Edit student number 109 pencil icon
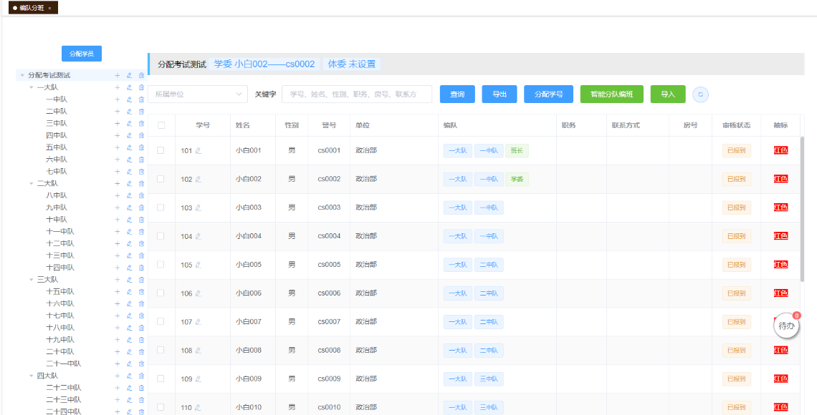Viewport: 817px width, 415px height. pos(198,379)
